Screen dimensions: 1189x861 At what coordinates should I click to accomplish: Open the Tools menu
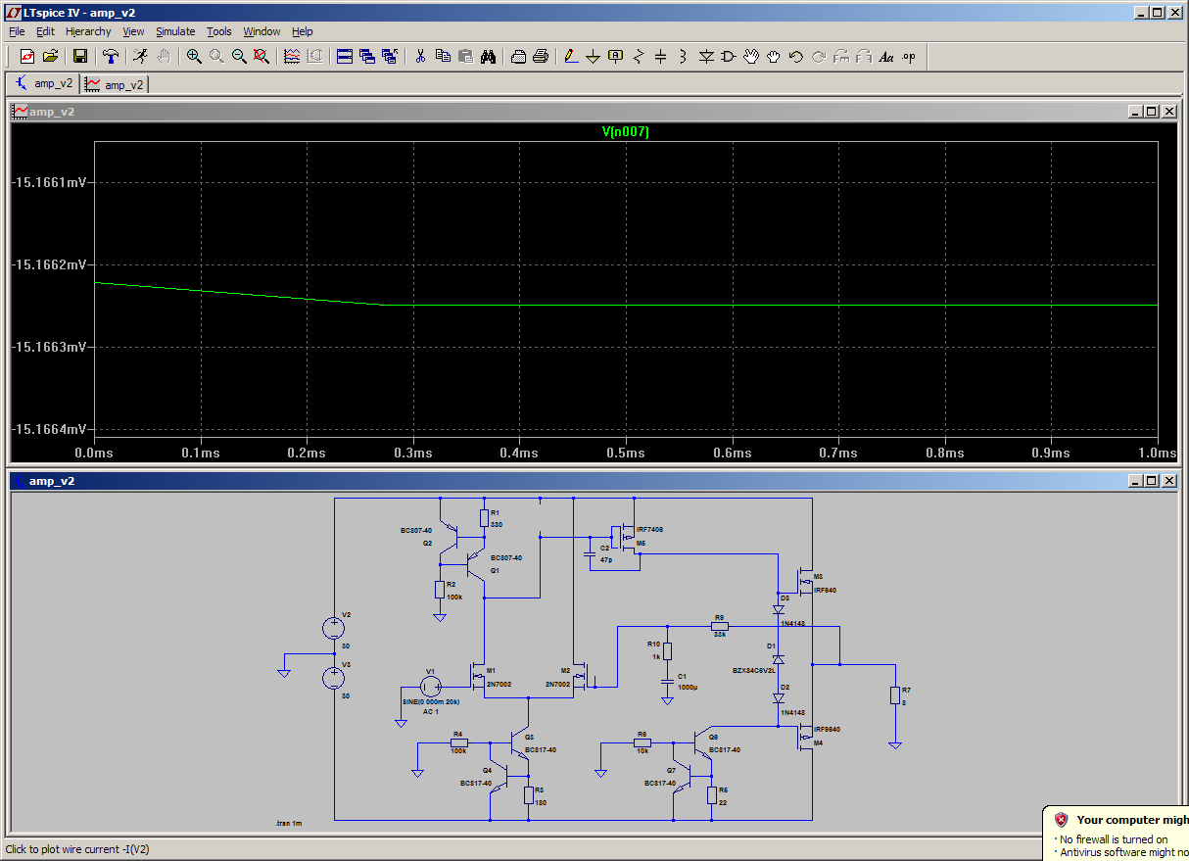218,31
